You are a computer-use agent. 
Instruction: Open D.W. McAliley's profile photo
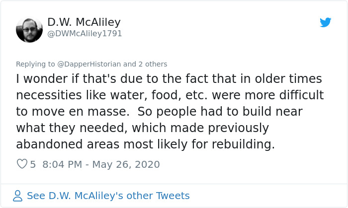[29, 29]
